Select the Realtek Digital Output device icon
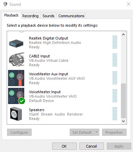This screenshot has height=152, width=133. [x=16, y=44]
